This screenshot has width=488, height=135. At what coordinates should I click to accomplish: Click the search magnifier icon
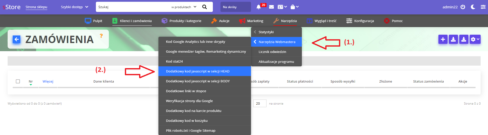click(x=204, y=7)
